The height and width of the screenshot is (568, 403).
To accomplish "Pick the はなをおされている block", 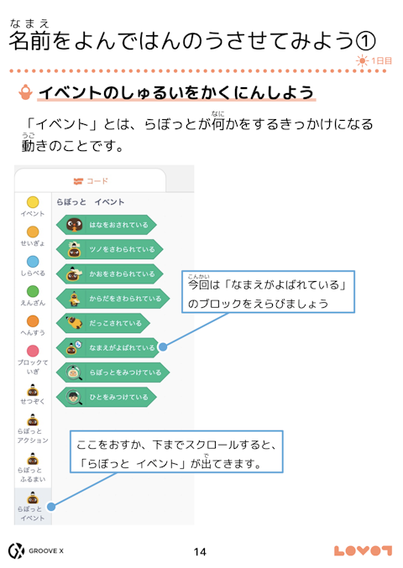I will 106,225.
